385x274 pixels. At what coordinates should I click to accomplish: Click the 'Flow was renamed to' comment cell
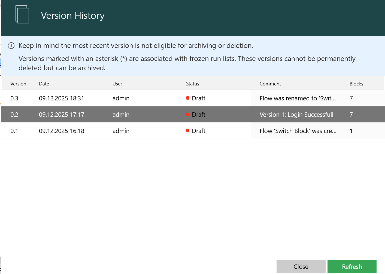[x=298, y=98]
